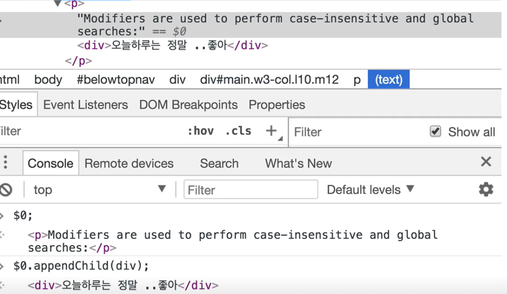Toggle .cls element classes panel
The height and width of the screenshot is (294, 507).
(238, 131)
